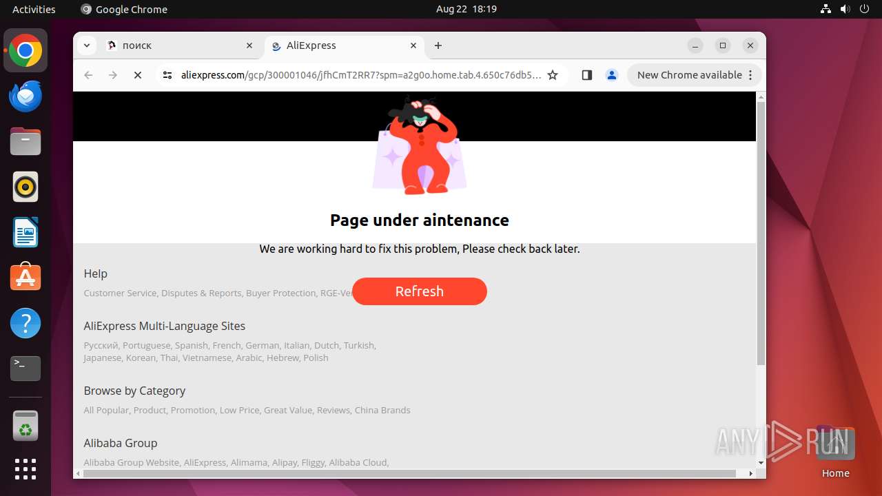Open the Buyer Protection link
The width and height of the screenshot is (882, 496).
(281, 293)
